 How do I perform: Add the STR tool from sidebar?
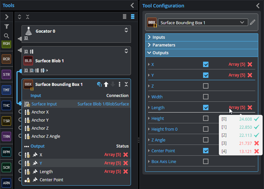[x=6, y=74]
